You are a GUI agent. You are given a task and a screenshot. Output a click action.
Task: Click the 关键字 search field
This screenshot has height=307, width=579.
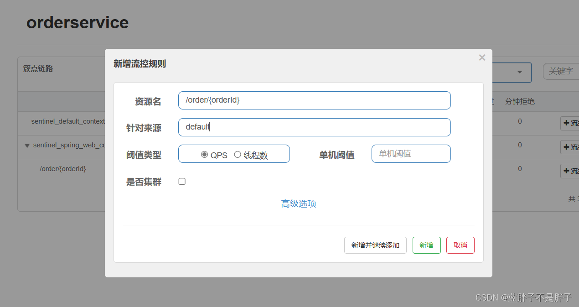click(x=561, y=72)
